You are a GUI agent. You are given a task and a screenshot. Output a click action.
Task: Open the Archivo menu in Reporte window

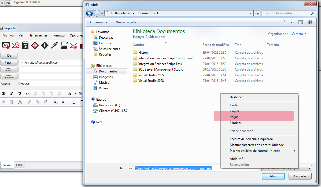pyautogui.click(x=8, y=35)
